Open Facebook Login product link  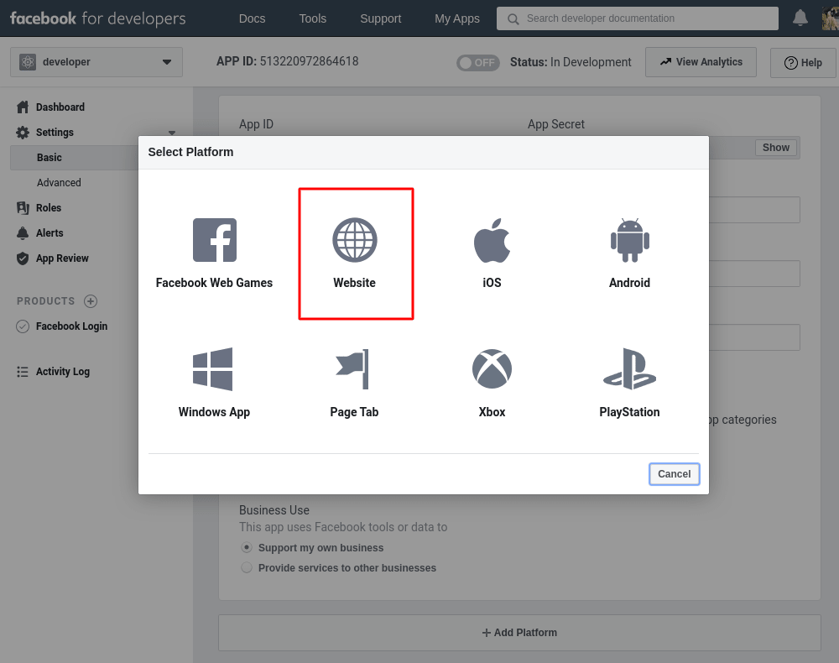pyautogui.click(x=71, y=326)
